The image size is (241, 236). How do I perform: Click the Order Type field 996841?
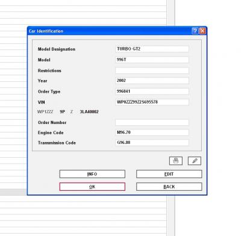[152, 92]
